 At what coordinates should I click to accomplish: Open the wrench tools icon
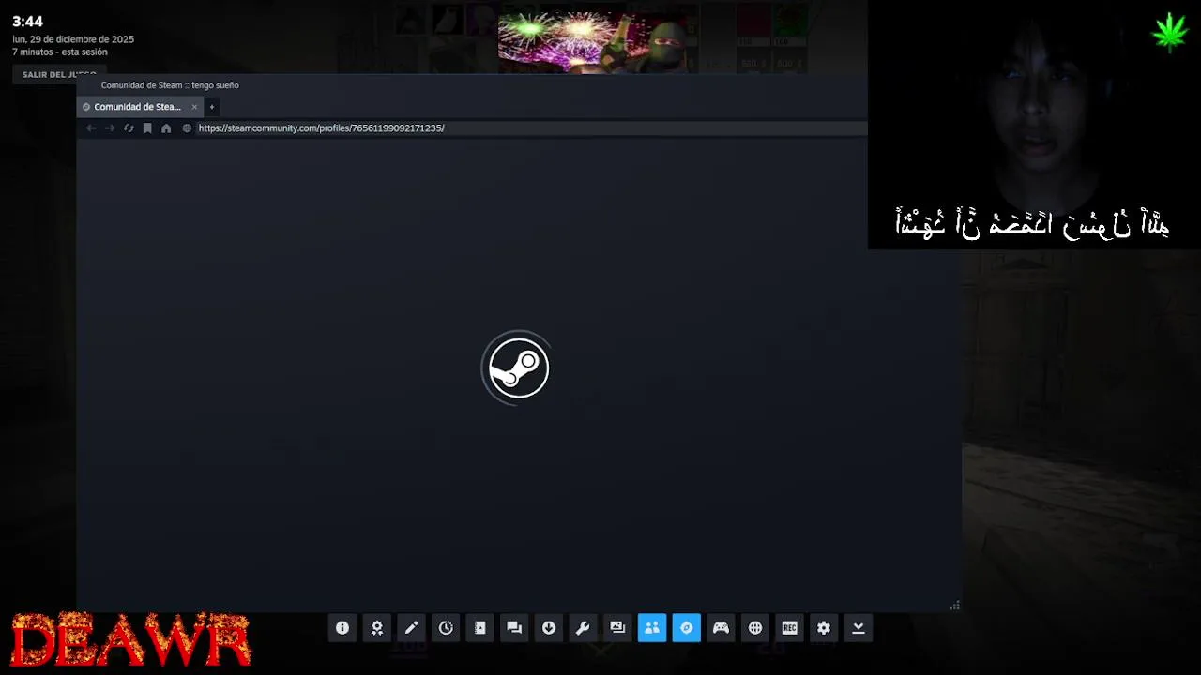click(x=583, y=628)
